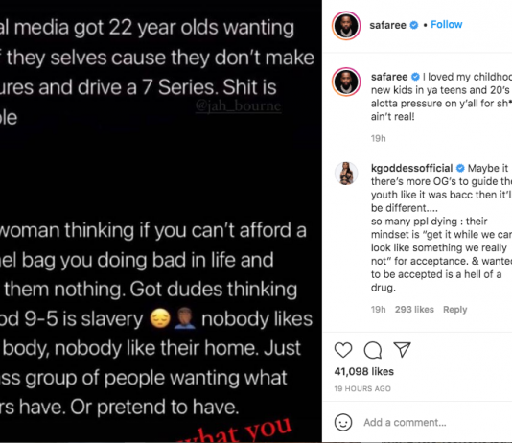
Task: Like the post with the heart icon
Action: (x=343, y=350)
